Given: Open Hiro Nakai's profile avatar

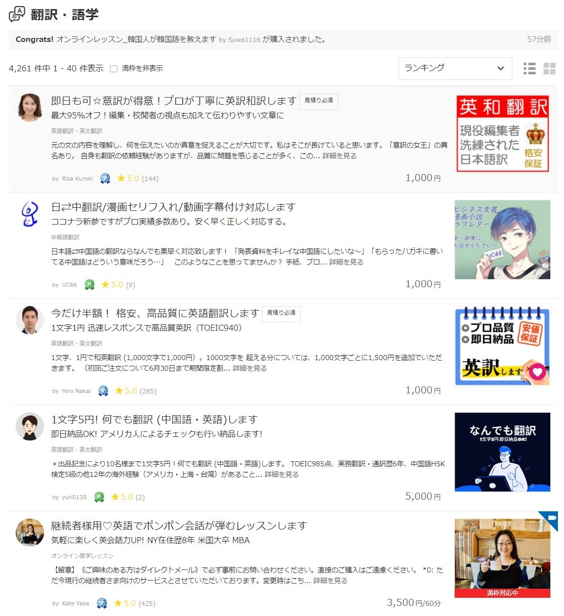Looking at the screenshot, I should point(30,320).
